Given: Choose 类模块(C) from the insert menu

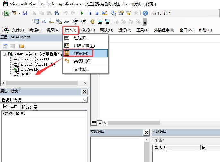Looking at the screenshot, I should (85, 61).
